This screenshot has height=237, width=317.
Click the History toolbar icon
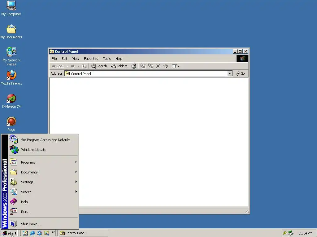[x=134, y=66]
